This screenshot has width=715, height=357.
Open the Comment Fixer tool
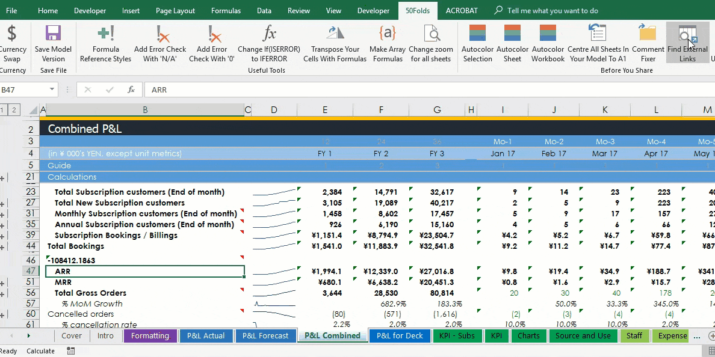[648, 43]
